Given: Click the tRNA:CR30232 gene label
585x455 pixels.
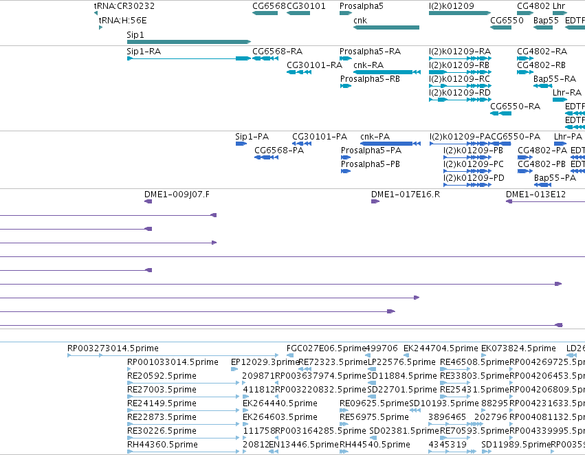Looking at the screenshot, I should (x=124, y=6).
